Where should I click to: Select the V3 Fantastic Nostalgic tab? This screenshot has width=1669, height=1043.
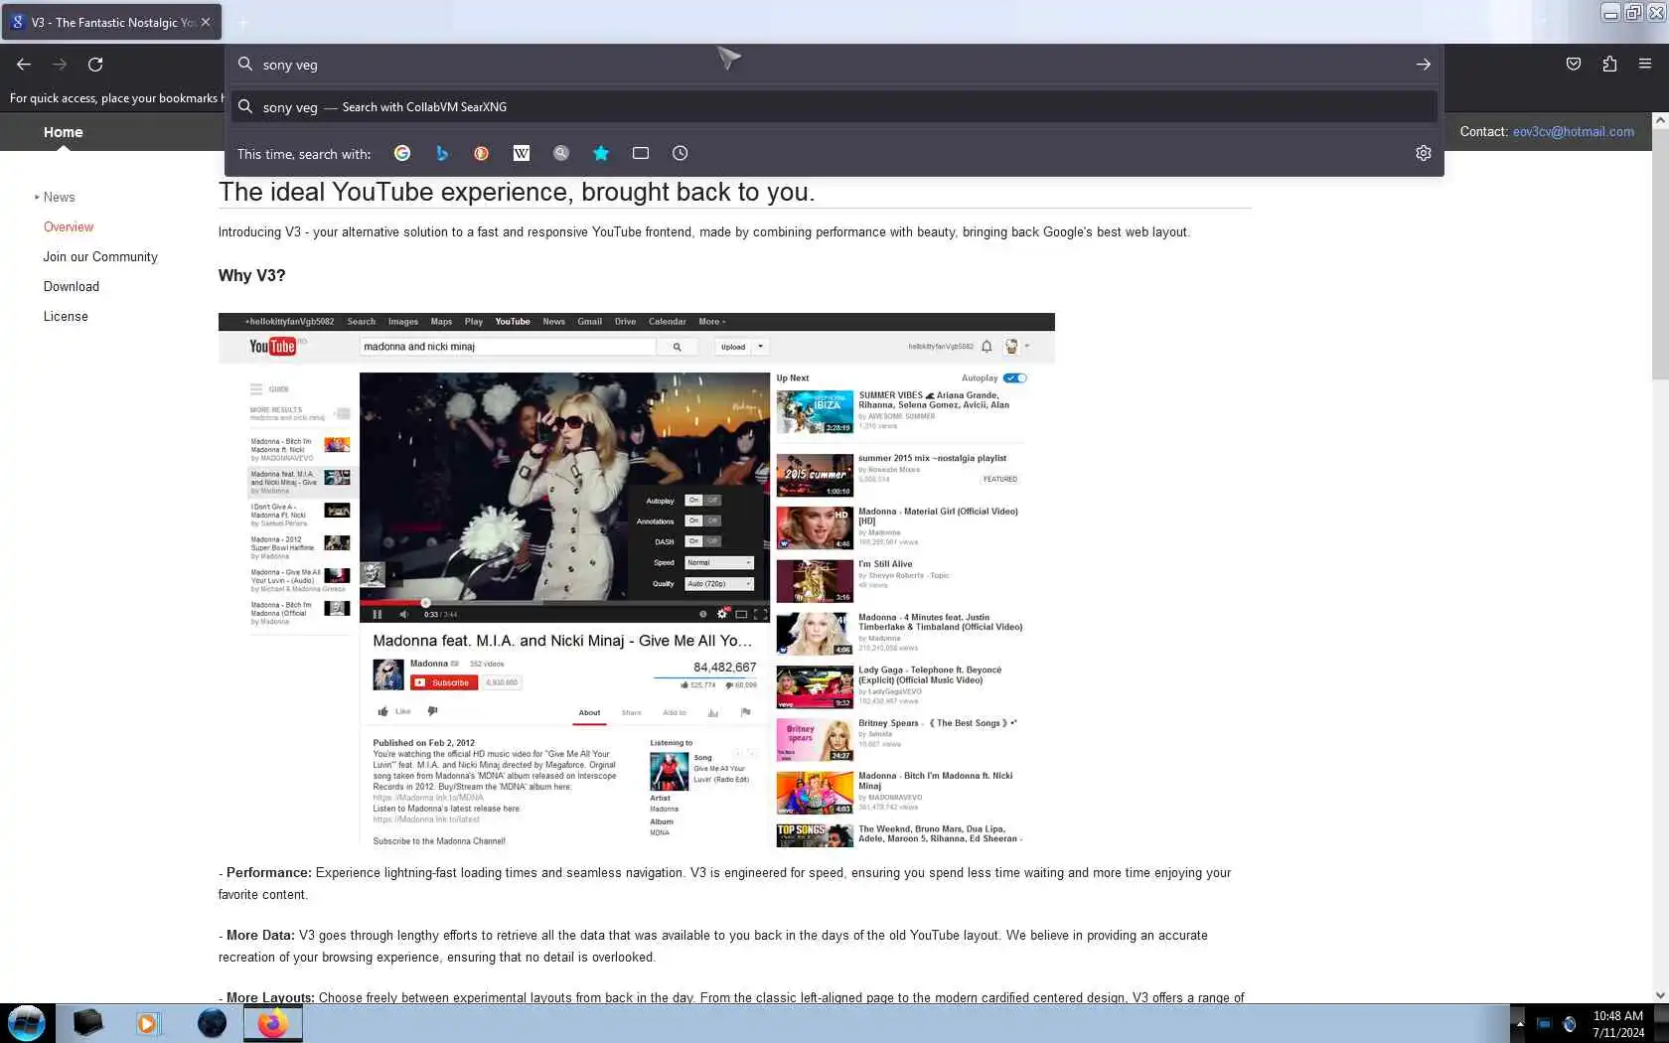pyautogui.click(x=111, y=22)
